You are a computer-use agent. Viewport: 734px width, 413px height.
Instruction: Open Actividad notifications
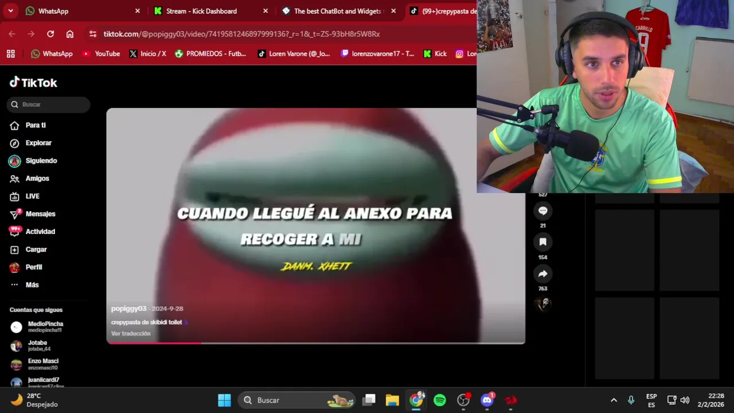click(32, 232)
